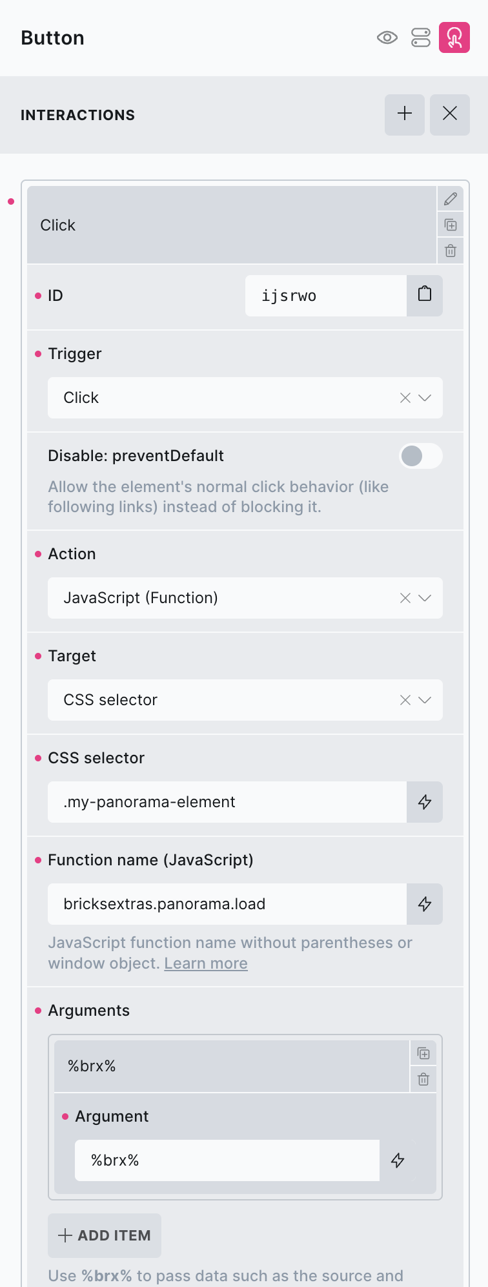Open the Learn more link

[x=205, y=963]
